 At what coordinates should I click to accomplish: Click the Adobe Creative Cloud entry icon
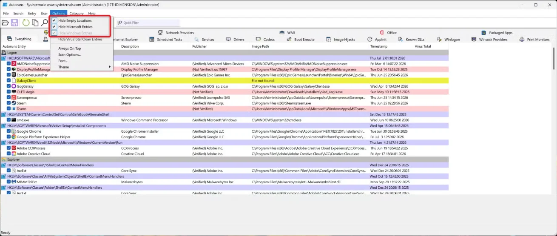point(14,154)
